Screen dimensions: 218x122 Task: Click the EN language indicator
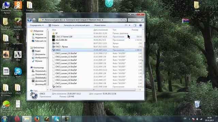point(185,119)
